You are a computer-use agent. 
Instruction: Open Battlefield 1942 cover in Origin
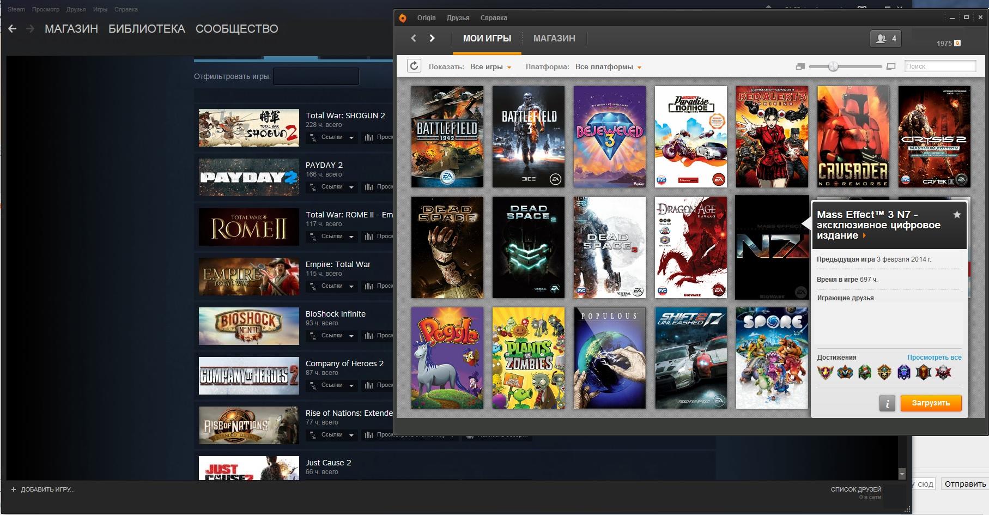(x=447, y=137)
